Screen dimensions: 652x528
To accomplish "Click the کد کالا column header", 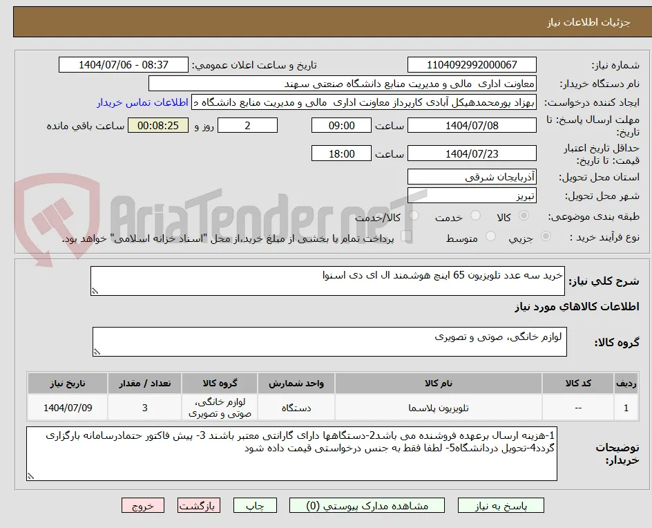I will [x=578, y=383].
